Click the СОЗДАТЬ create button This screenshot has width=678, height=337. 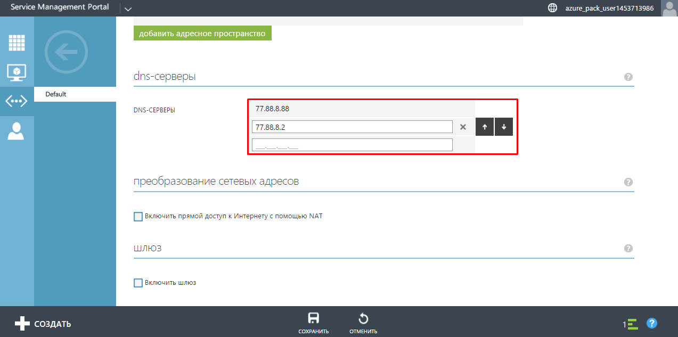tap(43, 324)
